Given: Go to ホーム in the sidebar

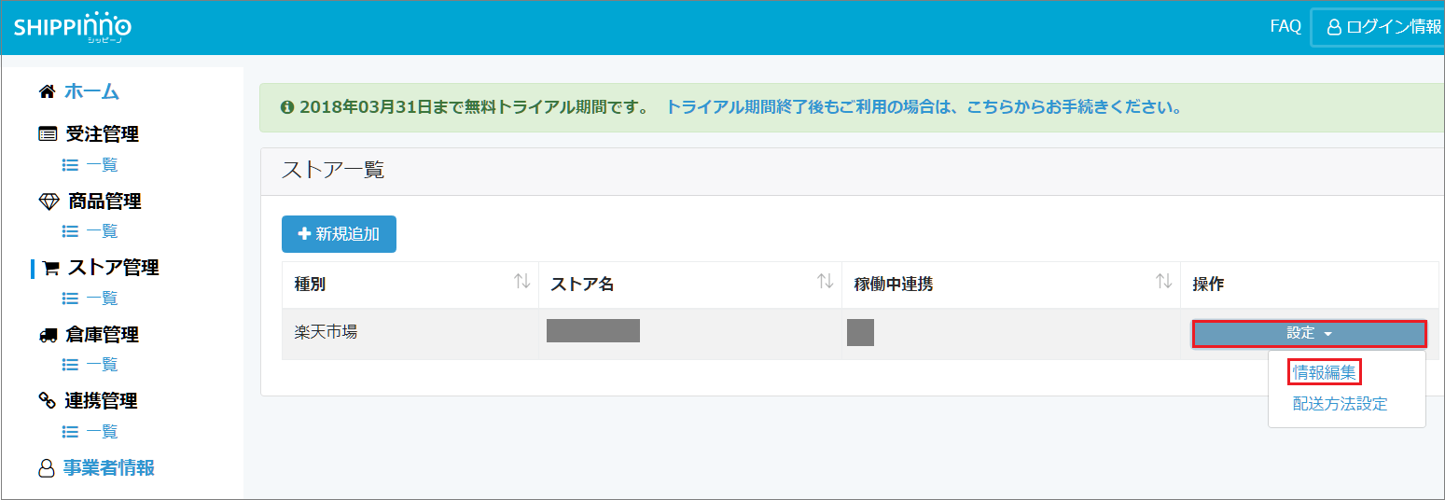Looking at the screenshot, I should pyautogui.click(x=91, y=91).
